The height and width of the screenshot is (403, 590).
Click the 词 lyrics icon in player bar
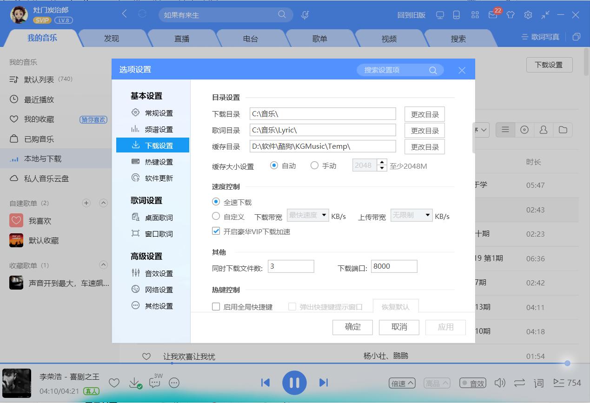(538, 383)
